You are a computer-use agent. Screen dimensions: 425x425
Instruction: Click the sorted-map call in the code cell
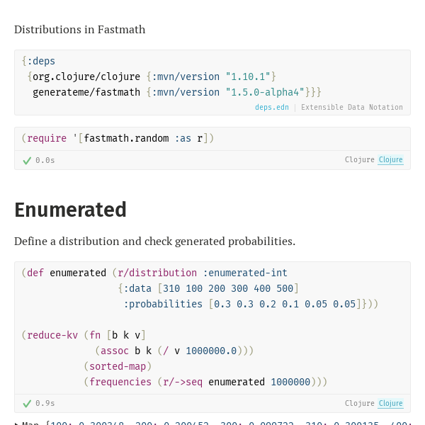118,366
